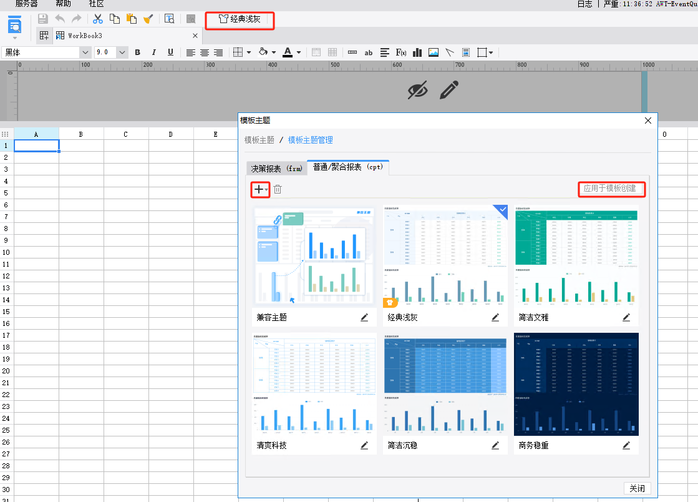This screenshot has width=698, height=502.
Task: Click the select-all corner of the grid
Action: point(6,134)
